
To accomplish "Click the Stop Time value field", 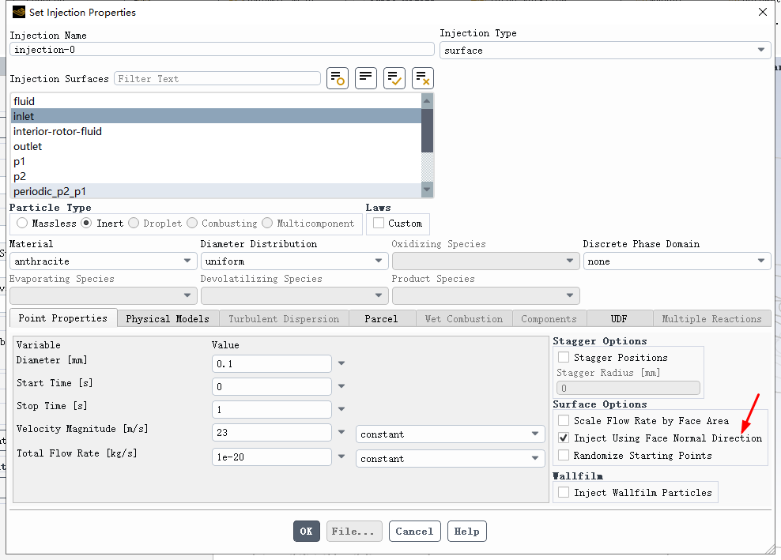I will point(271,409).
